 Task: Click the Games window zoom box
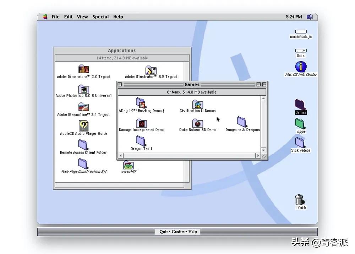pos(258,84)
